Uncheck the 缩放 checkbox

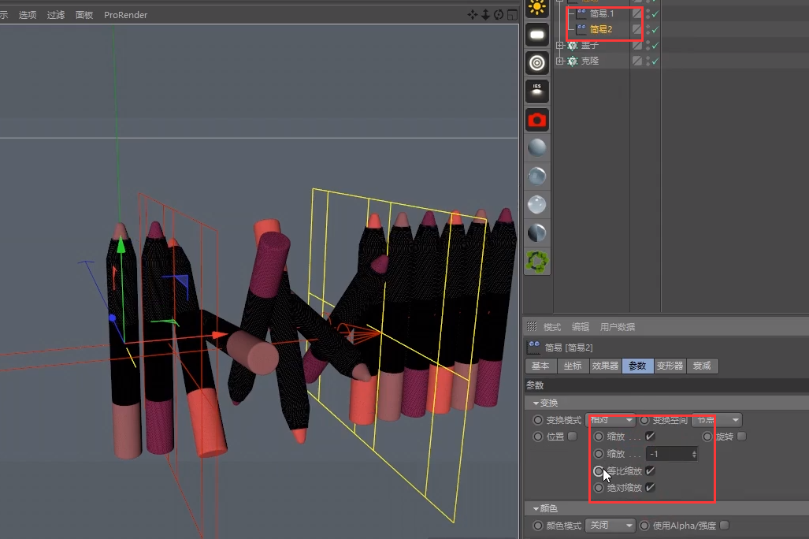click(650, 437)
